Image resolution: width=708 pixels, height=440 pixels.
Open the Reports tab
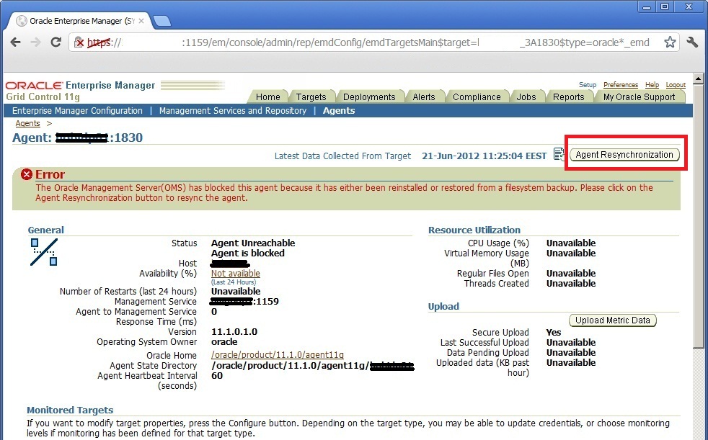coord(568,97)
